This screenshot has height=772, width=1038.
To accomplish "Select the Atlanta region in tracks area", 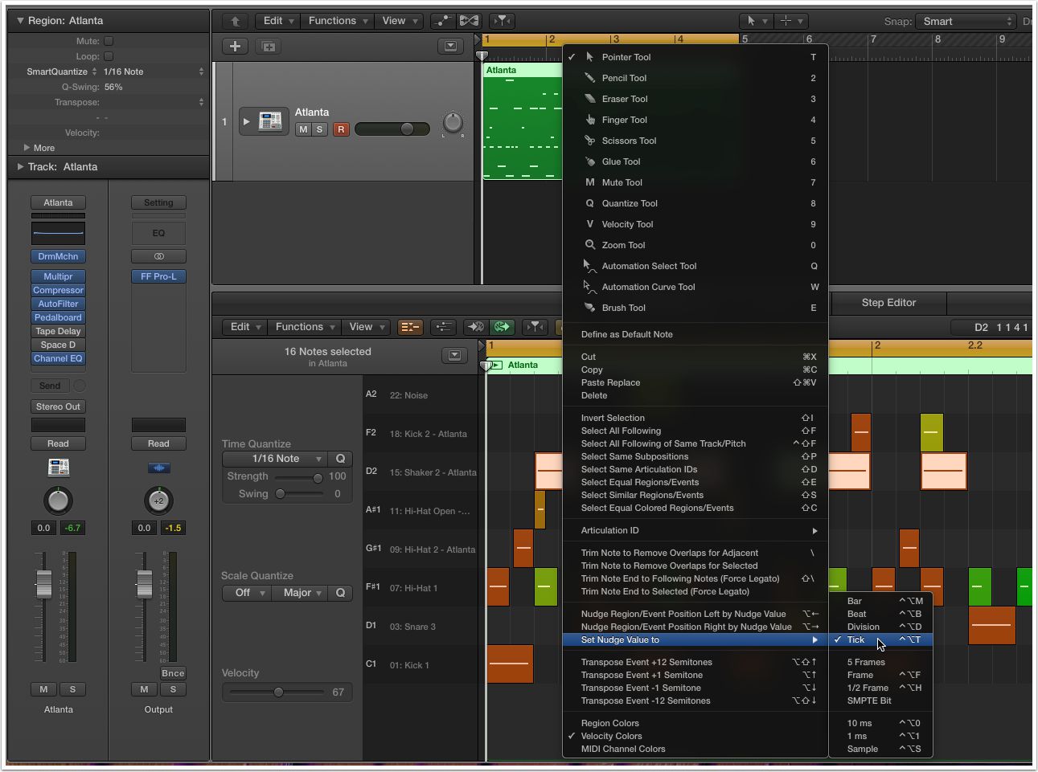I will click(x=522, y=120).
